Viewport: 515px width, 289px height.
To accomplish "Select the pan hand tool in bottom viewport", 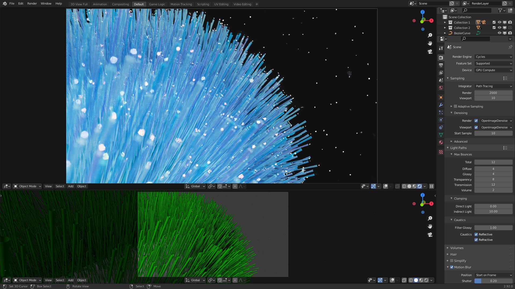I will [x=430, y=226].
